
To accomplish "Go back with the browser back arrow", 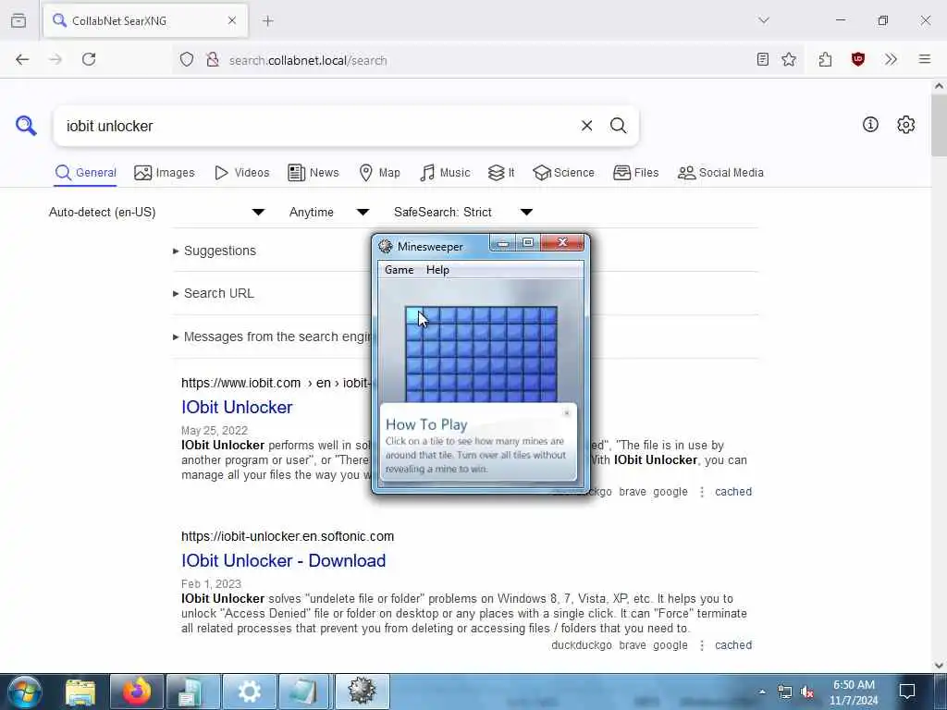I will pyautogui.click(x=22, y=59).
